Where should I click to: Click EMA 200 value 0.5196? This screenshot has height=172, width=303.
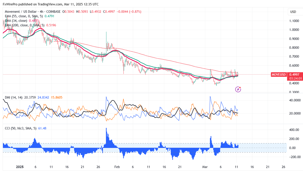coord(51,25)
